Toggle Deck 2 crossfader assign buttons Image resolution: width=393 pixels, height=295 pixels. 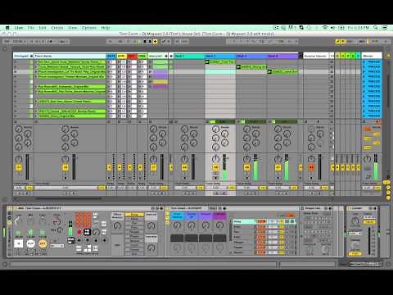click(220, 193)
